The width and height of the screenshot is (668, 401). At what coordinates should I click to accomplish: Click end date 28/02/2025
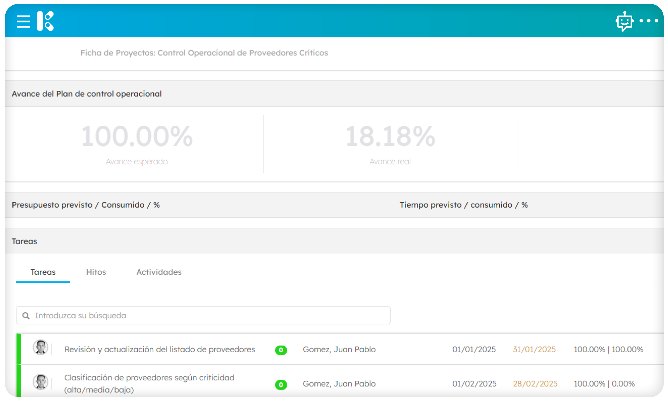[535, 384]
